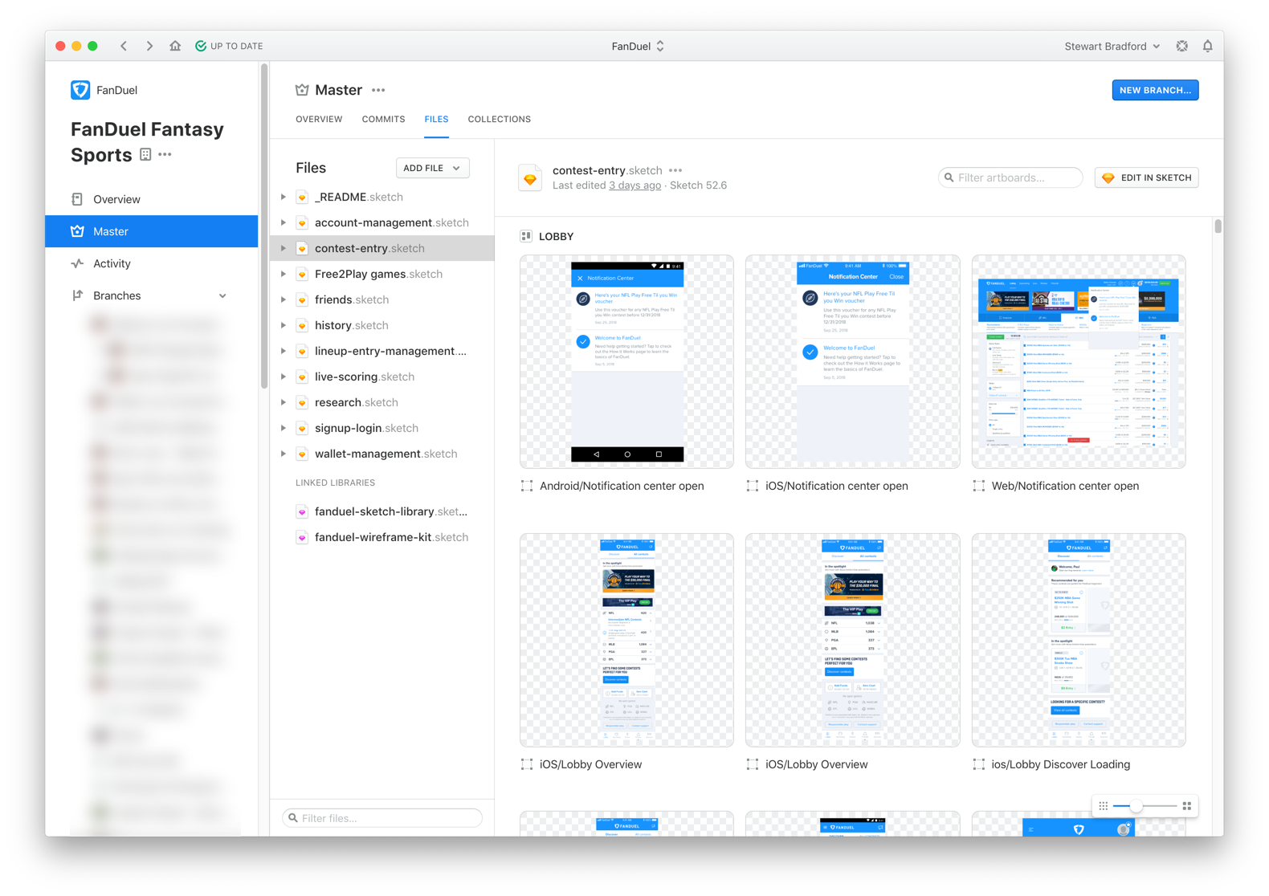The width and height of the screenshot is (1269, 896).
Task: Open the notifications bell icon
Action: tap(1207, 46)
